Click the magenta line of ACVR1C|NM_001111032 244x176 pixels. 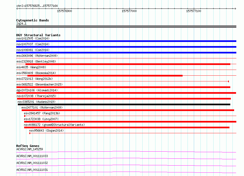126,165
